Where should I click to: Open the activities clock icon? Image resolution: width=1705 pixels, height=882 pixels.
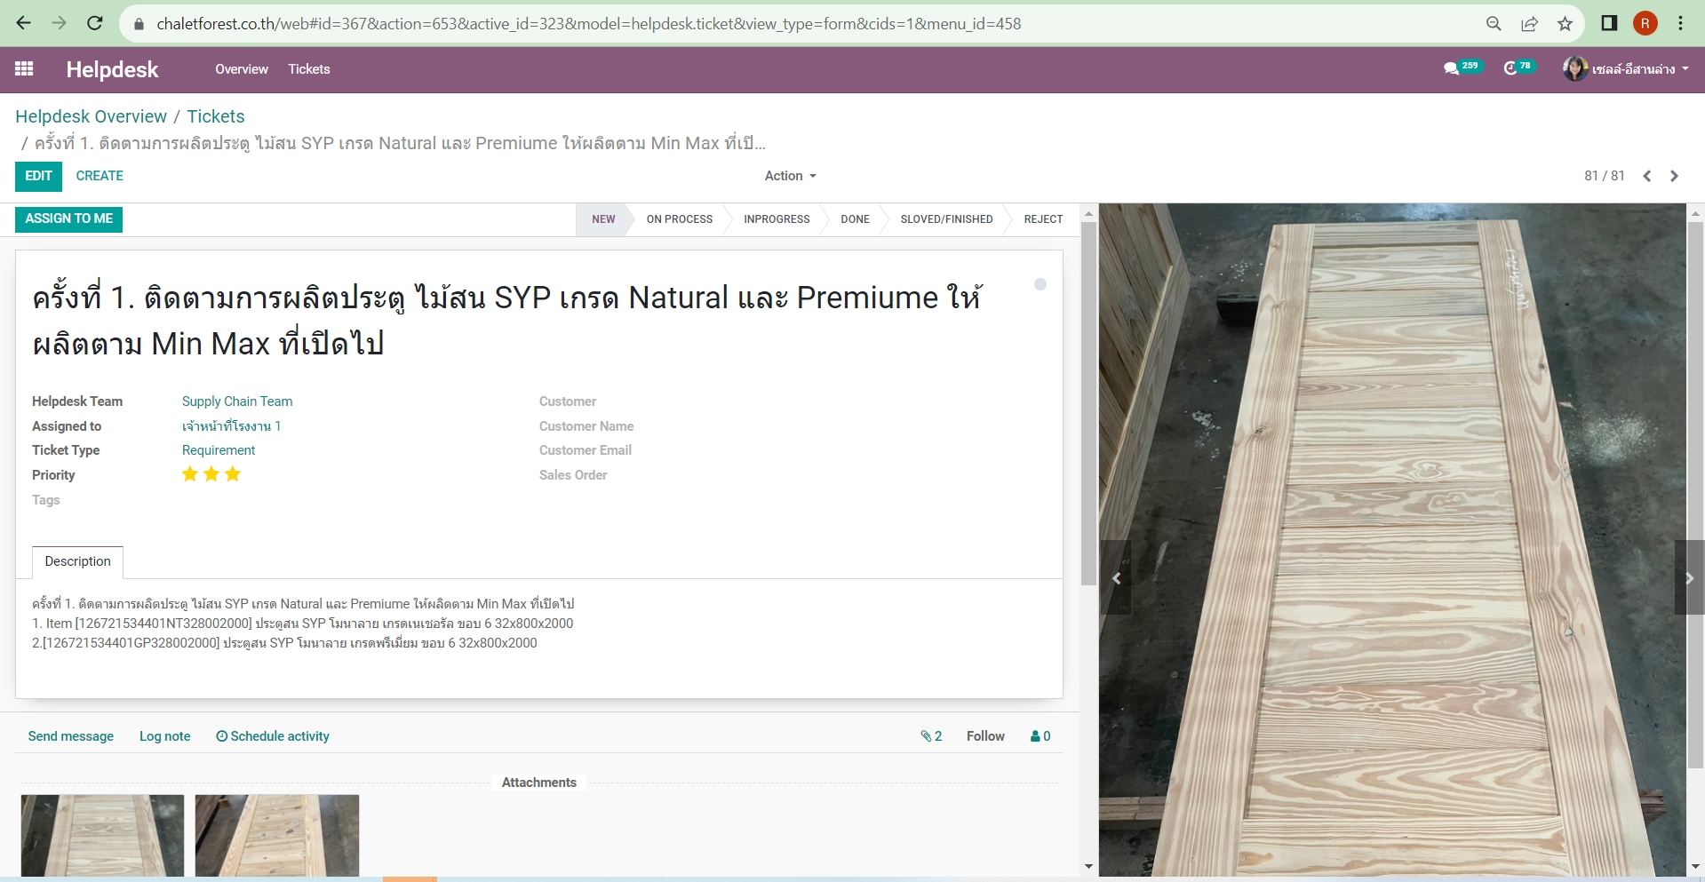click(1510, 68)
